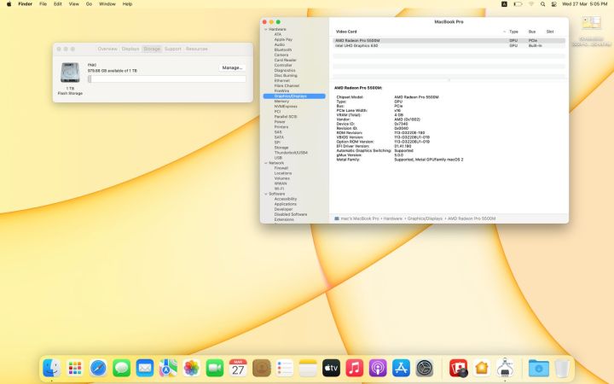The image size is (614, 384).
Task: Select Bluetooth in Hardware sidebar
Action: [283, 50]
